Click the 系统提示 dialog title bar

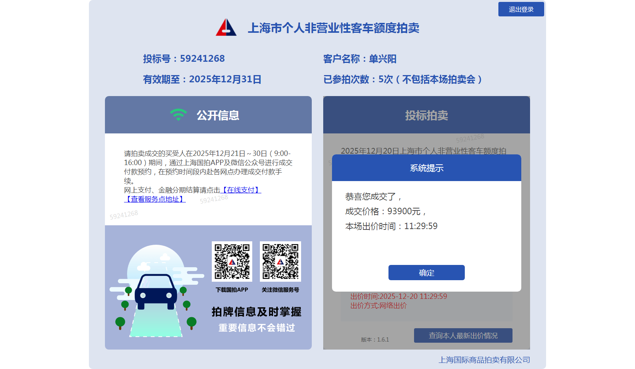coord(426,168)
